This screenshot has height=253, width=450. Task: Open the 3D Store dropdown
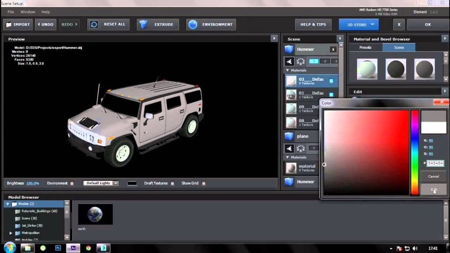coord(359,25)
